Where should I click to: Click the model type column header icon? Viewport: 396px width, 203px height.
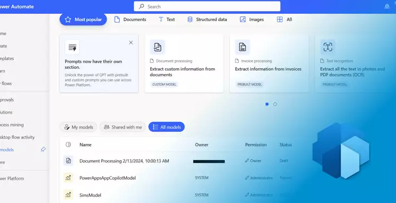68,144
